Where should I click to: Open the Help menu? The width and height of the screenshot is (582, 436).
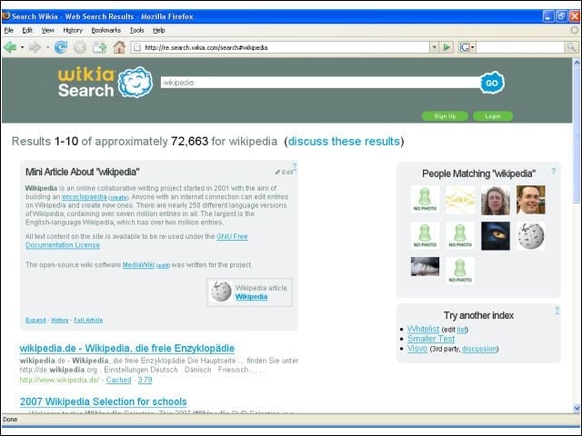tap(159, 30)
